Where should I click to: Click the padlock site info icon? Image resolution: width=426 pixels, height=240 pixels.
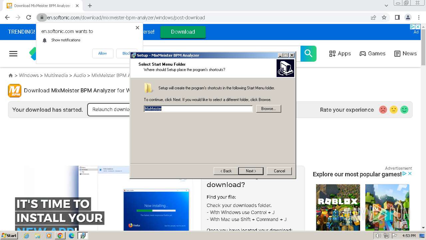click(42, 17)
